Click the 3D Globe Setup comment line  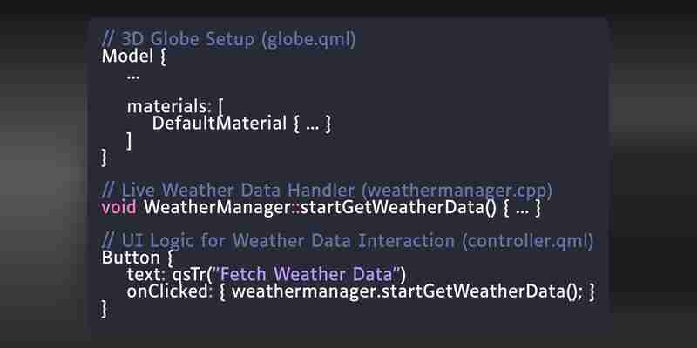tap(229, 39)
